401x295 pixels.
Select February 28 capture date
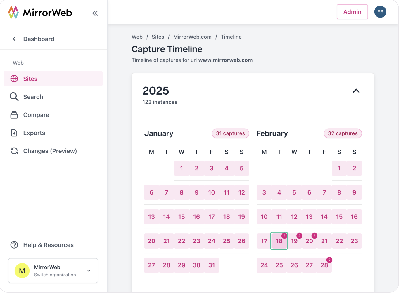324,265
